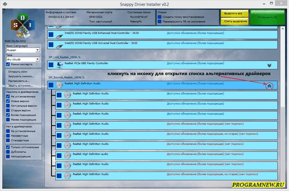The image size is (289, 191).
Task: Expand alternatives for Realtek PCIe GBE Family Controller
Action: pos(269,65)
